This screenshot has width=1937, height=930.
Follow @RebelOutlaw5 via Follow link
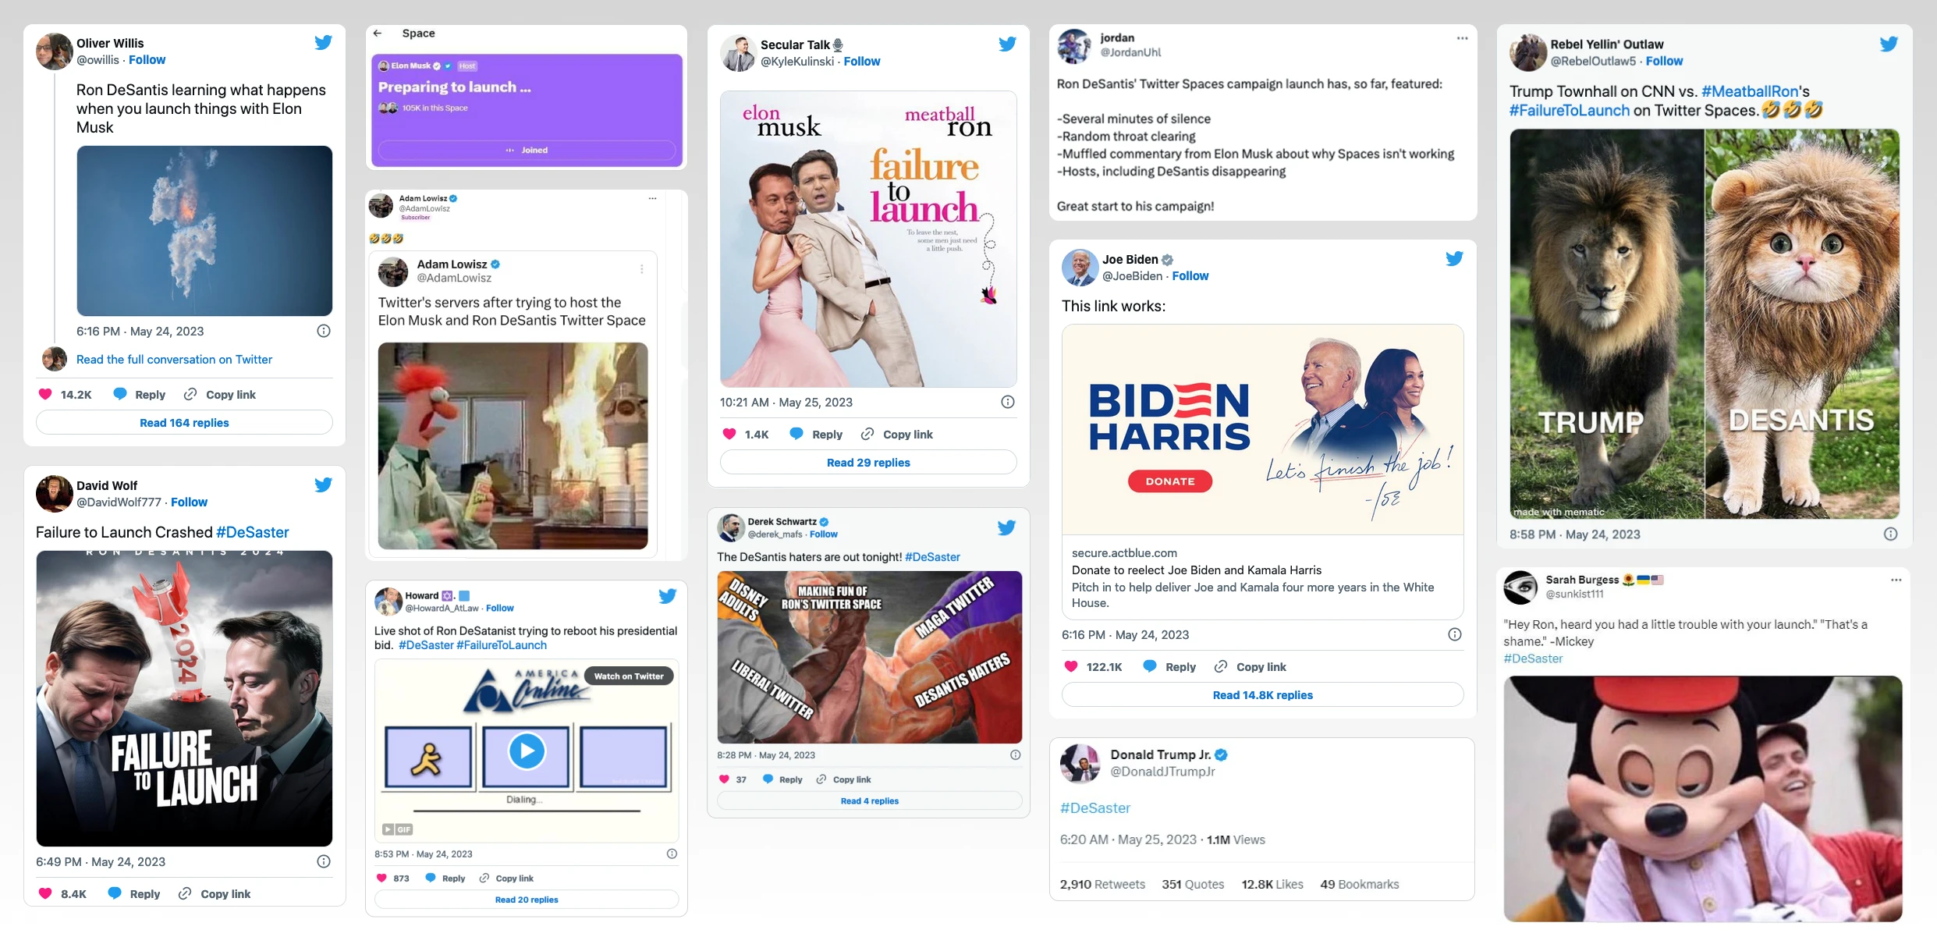1664,61
